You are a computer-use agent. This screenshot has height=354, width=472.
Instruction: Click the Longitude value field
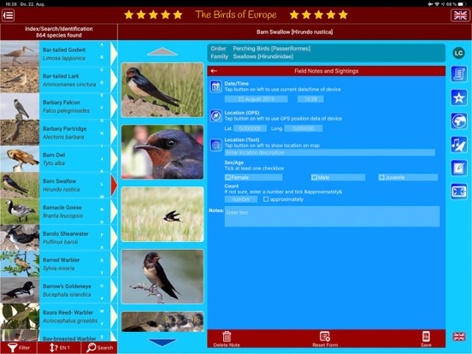coord(304,128)
